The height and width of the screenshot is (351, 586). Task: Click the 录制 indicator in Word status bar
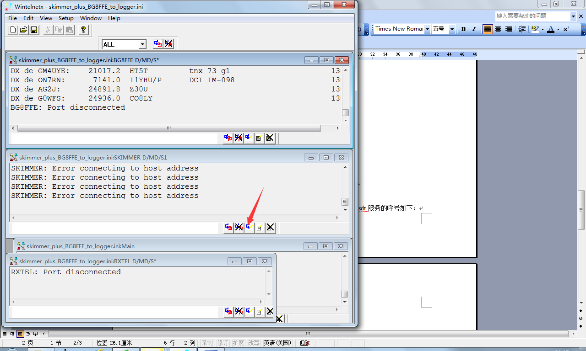click(207, 343)
